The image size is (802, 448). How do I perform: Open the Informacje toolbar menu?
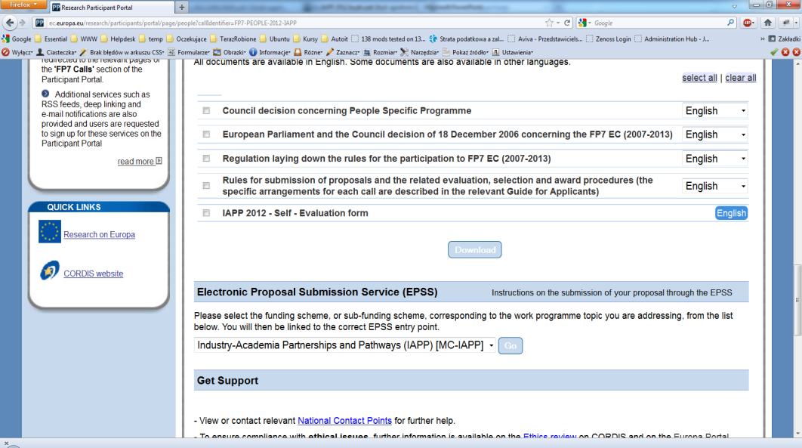pos(270,52)
